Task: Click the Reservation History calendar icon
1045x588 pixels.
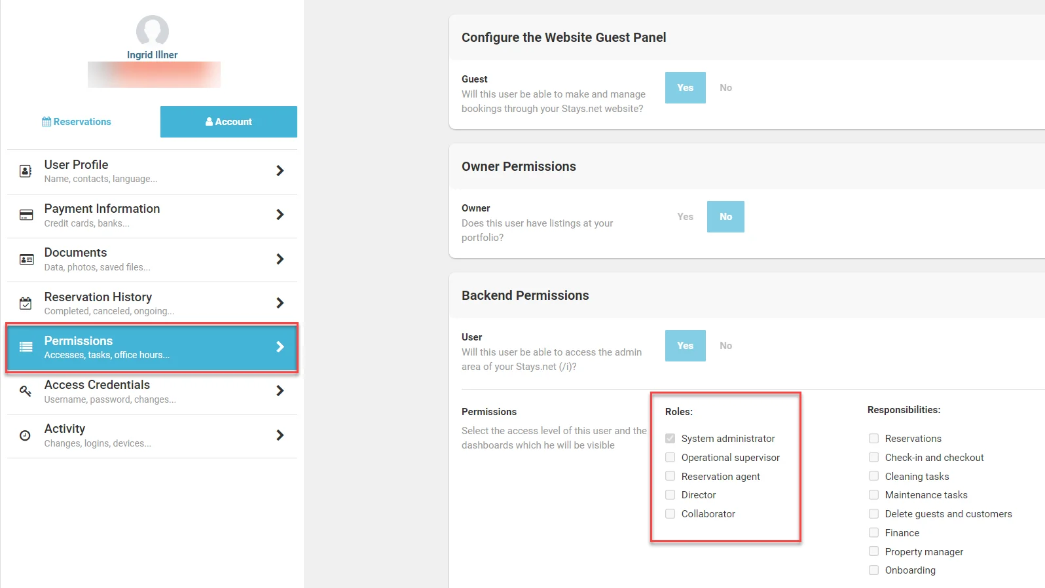Action: point(26,303)
